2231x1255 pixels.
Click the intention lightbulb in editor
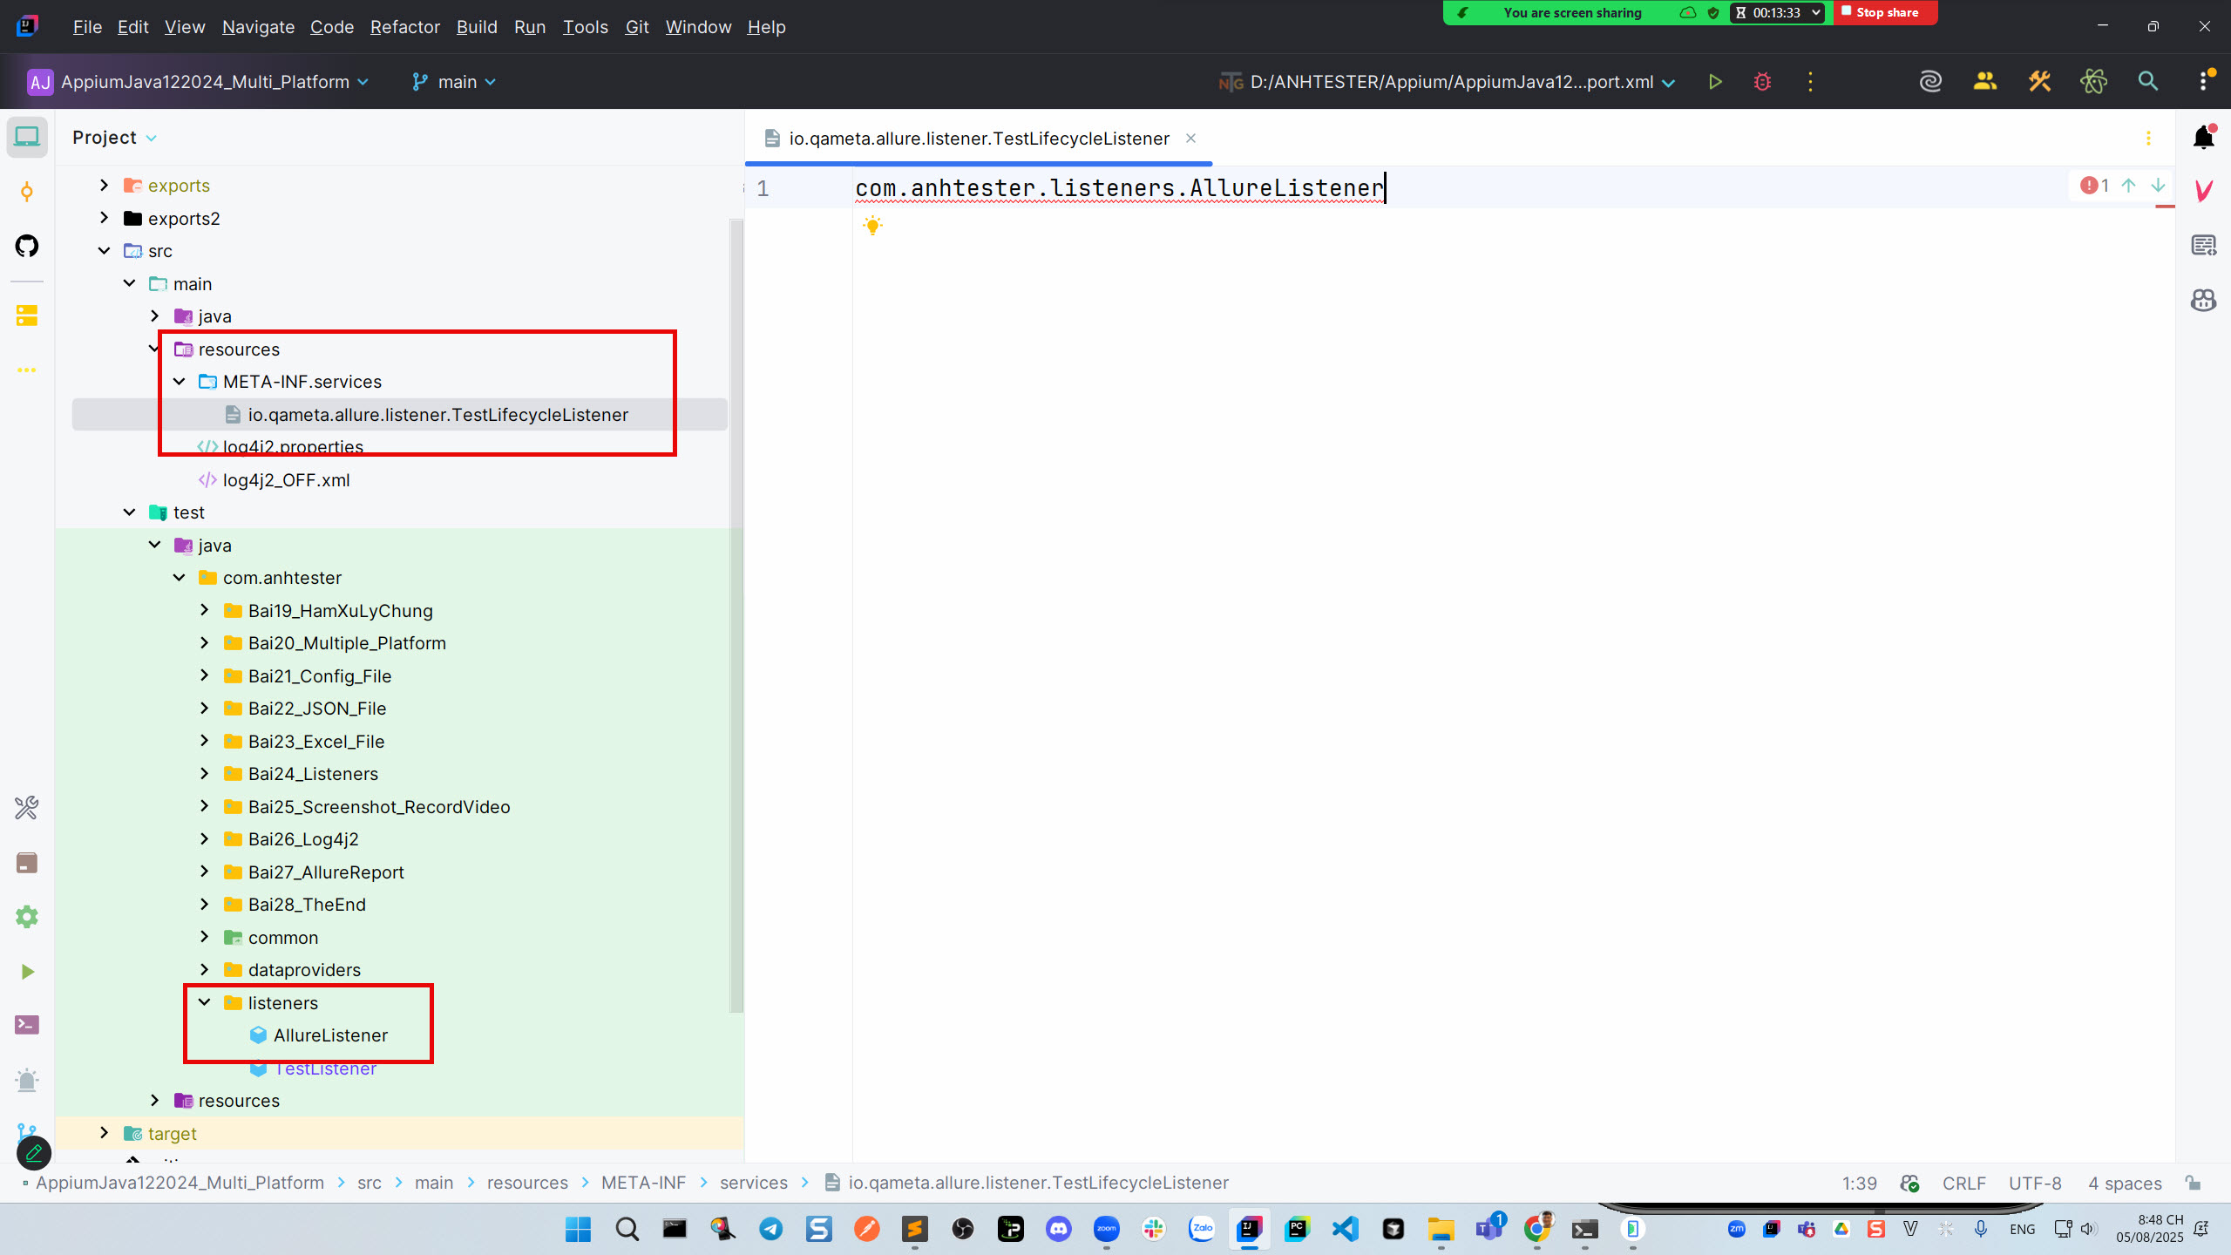pos(872,226)
